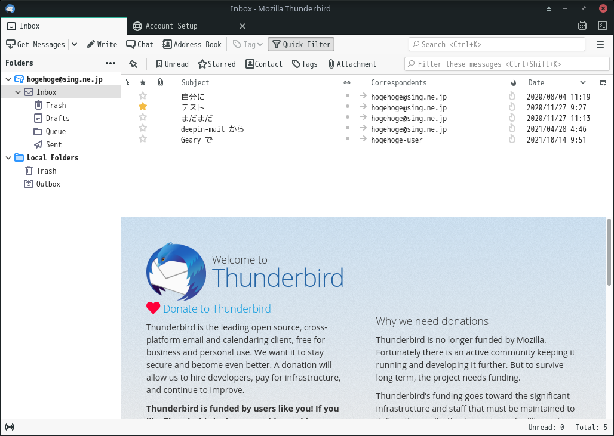Viewport: 614px width, 436px height.
Task: Write a new message
Action: tap(102, 44)
